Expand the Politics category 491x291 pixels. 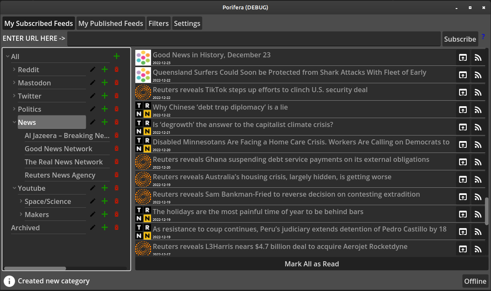pos(14,109)
